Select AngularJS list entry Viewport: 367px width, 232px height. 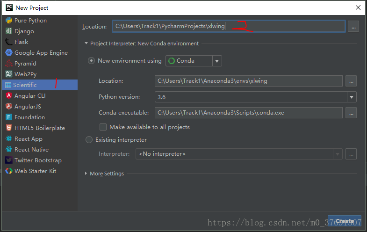[40, 106]
